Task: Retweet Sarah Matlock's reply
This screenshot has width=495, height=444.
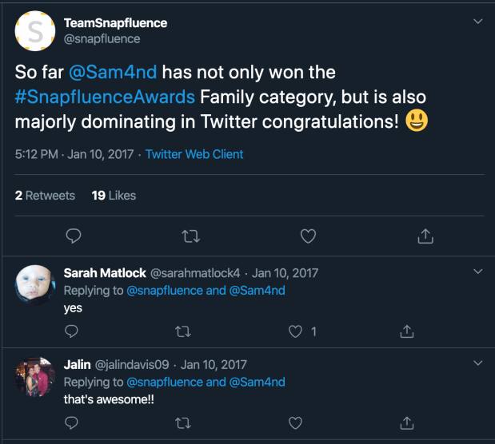Action: pos(183,331)
